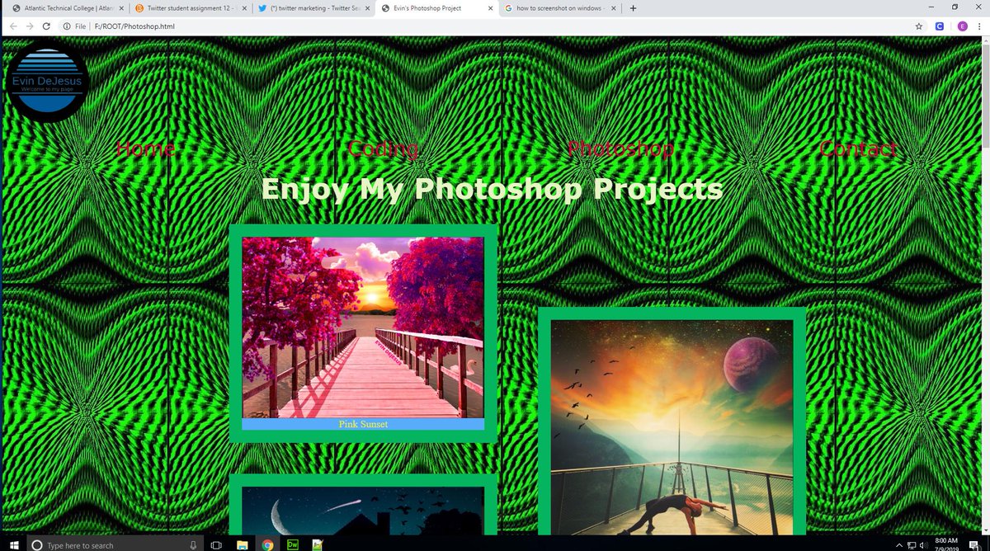Open the volume speaker tray icon
Viewport: 990px width, 551px height.
coord(924,544)
